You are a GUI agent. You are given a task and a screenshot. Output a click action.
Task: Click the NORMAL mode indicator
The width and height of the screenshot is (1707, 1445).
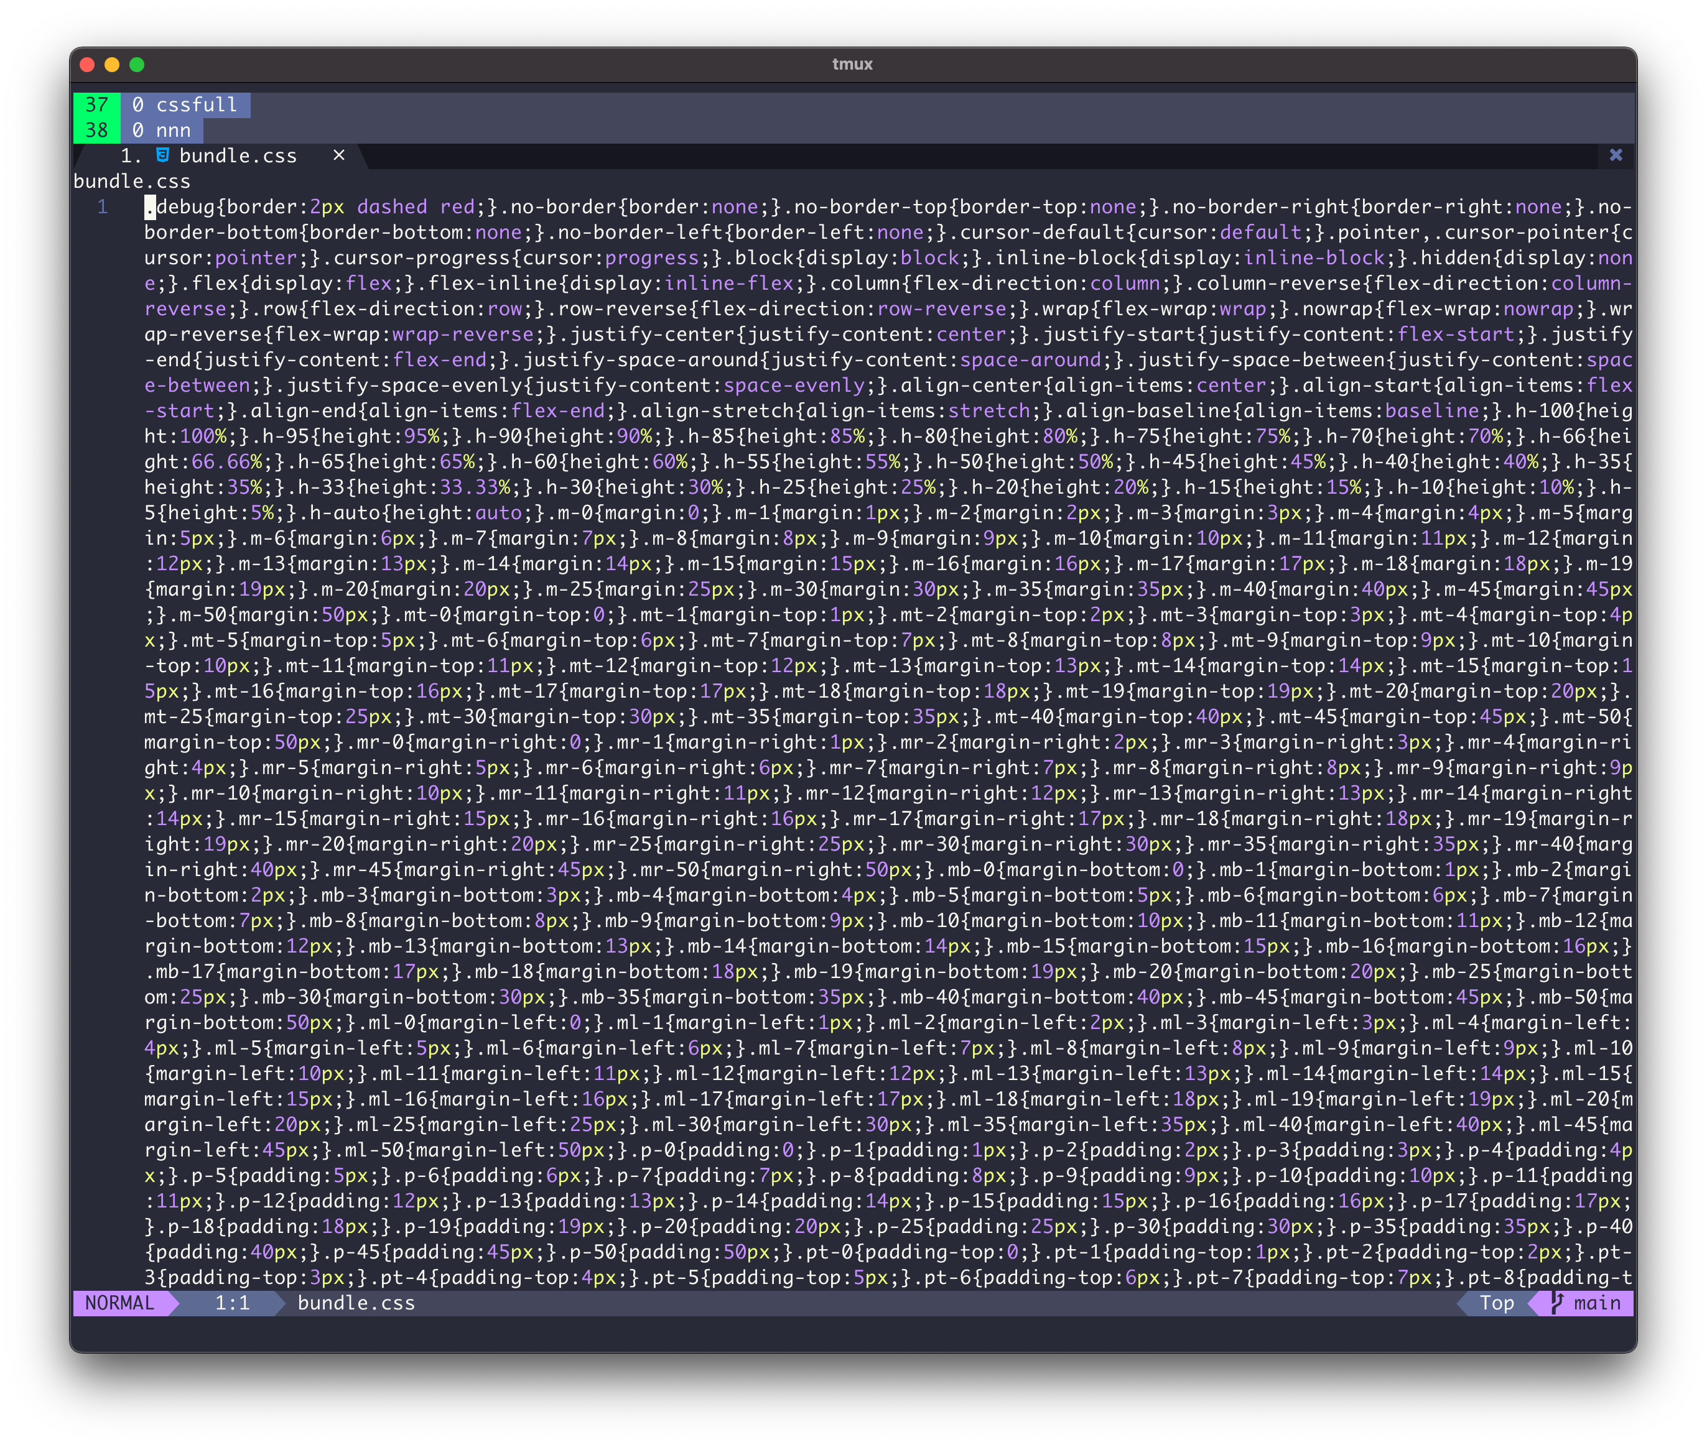[x=119, y=1303]
